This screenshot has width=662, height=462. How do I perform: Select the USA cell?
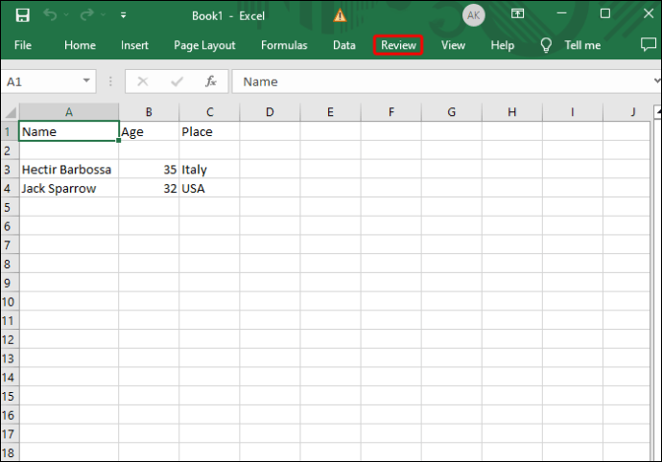point(209,188)
